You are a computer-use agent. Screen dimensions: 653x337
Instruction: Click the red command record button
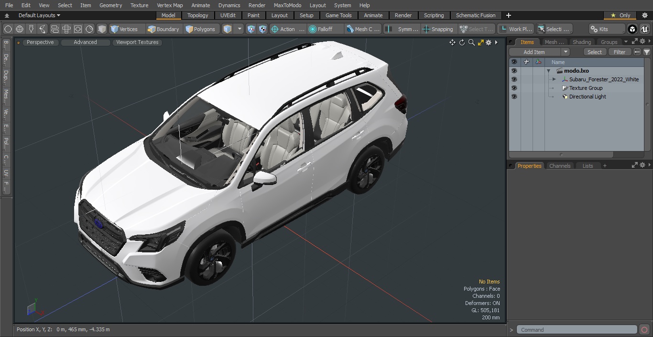644,330
